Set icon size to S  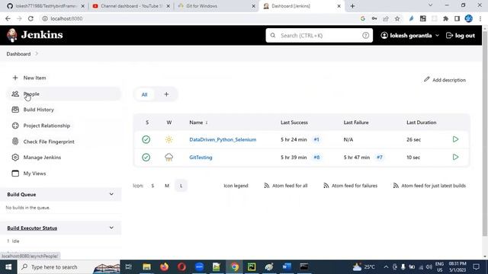click(152, 186)
